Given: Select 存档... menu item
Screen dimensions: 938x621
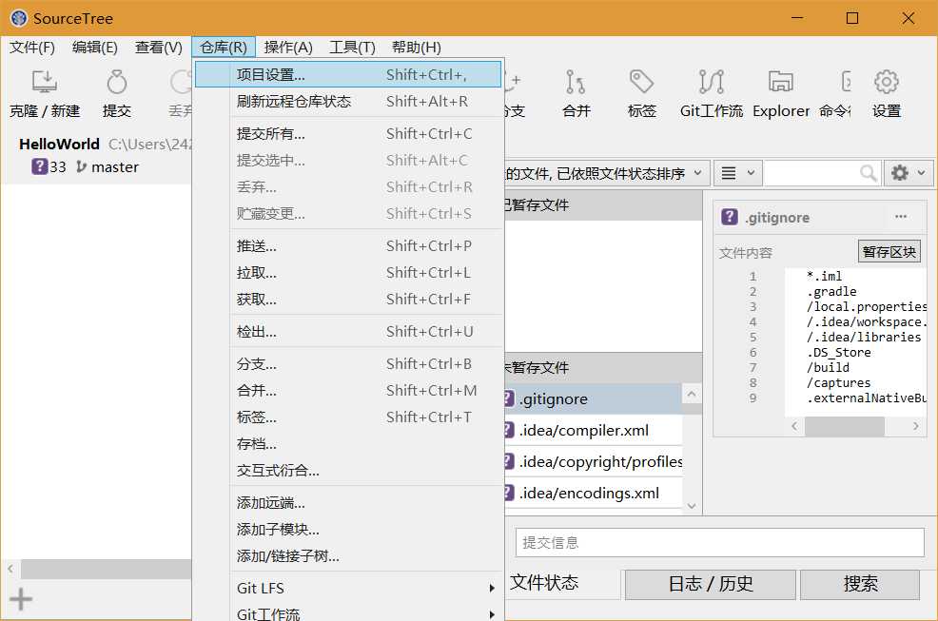Looking at the screenshot, I should click(348, 444).
